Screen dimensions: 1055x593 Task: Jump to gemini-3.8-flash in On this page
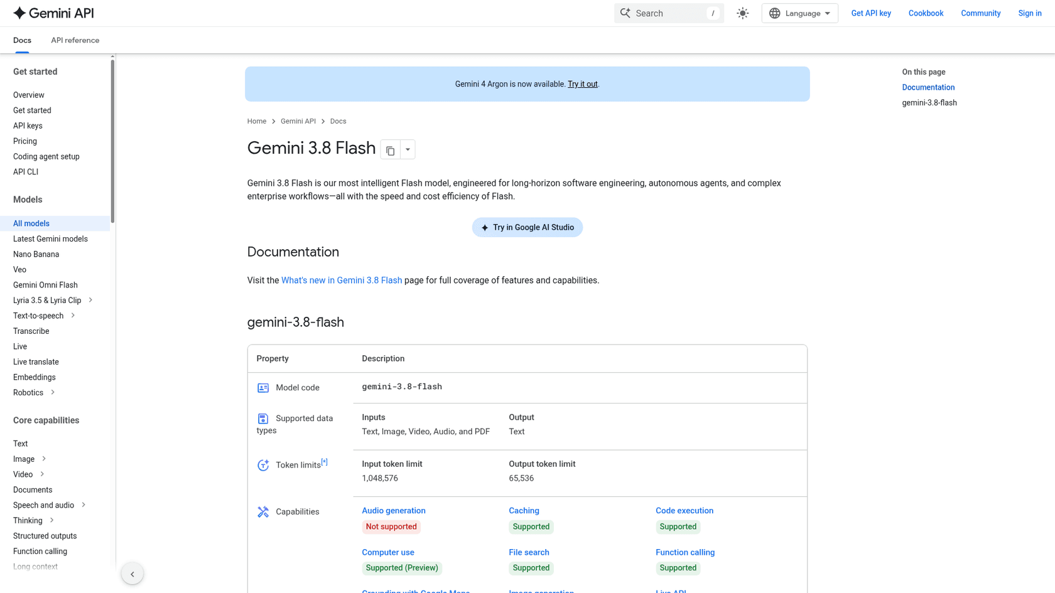point(929,103)
